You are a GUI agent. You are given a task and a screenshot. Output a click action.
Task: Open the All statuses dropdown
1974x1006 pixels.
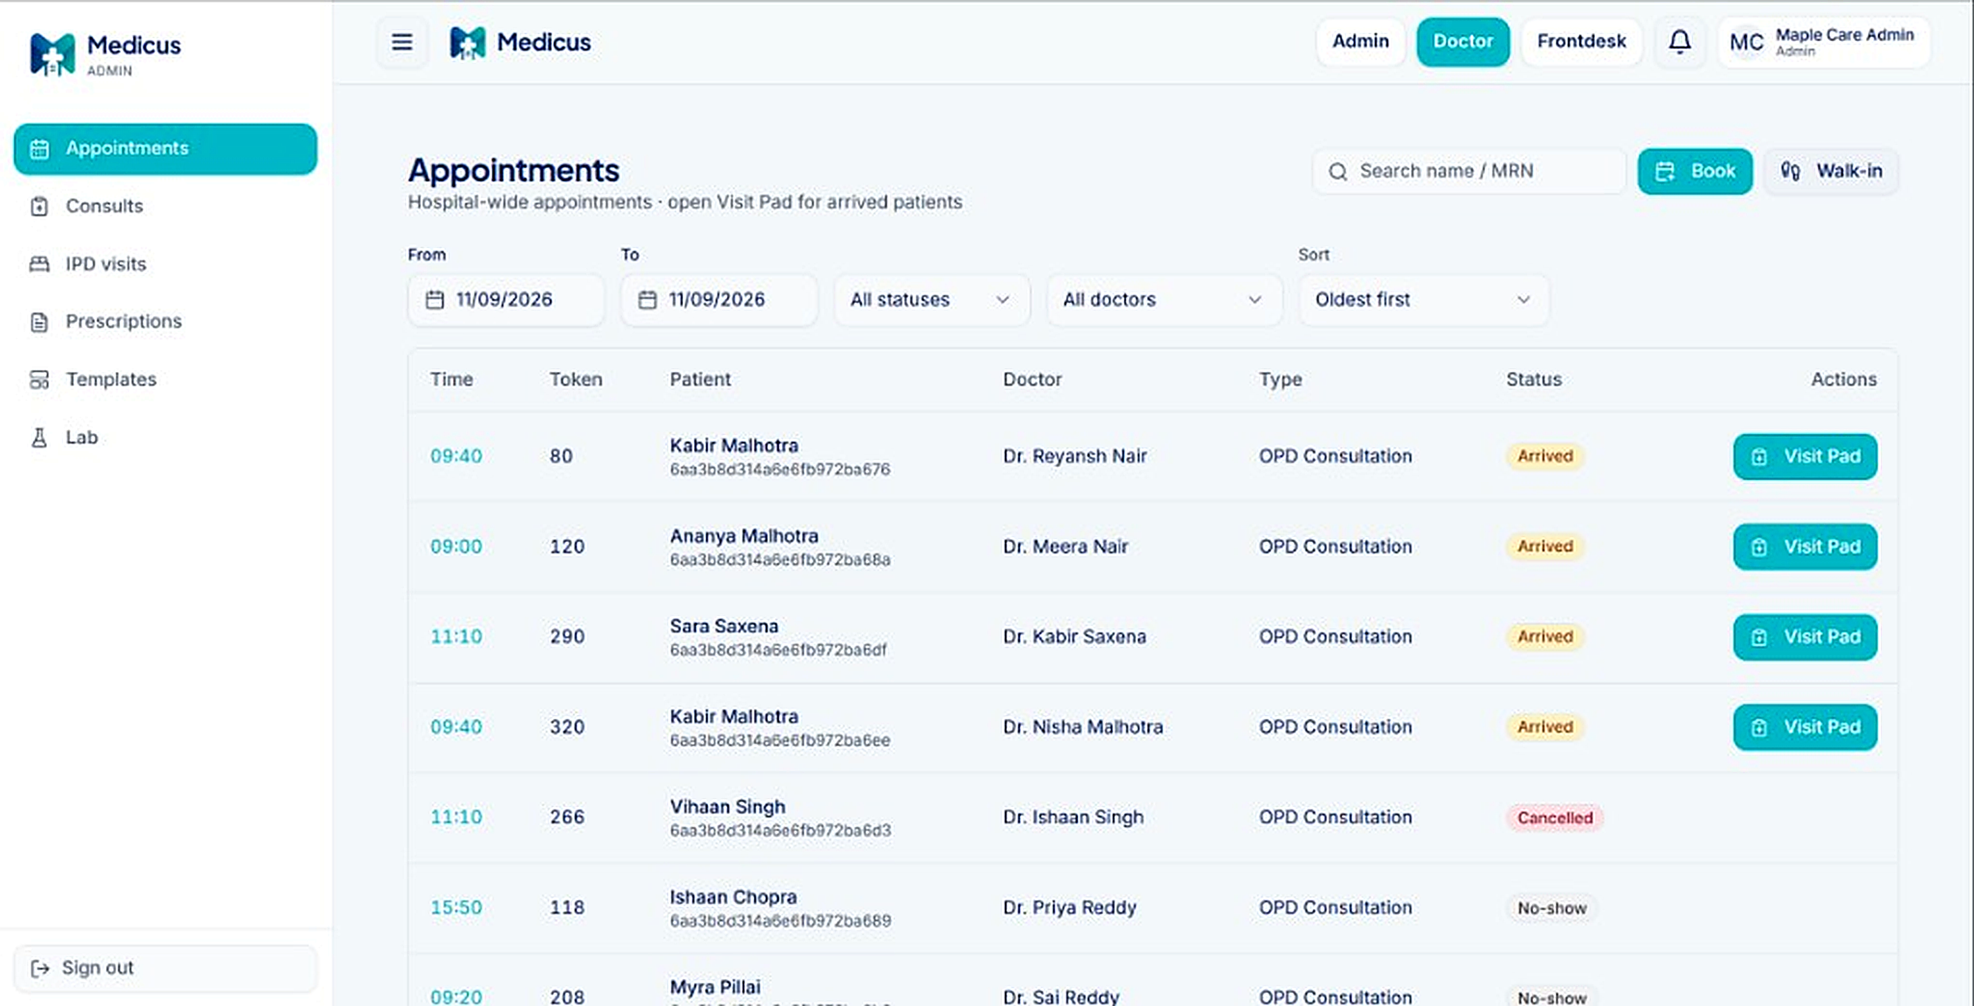(x=932, y=299)
